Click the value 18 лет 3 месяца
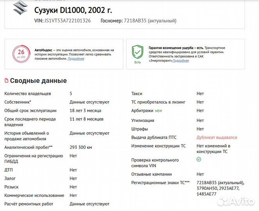The height and width of the screenshot is (211, 259). 86,111
